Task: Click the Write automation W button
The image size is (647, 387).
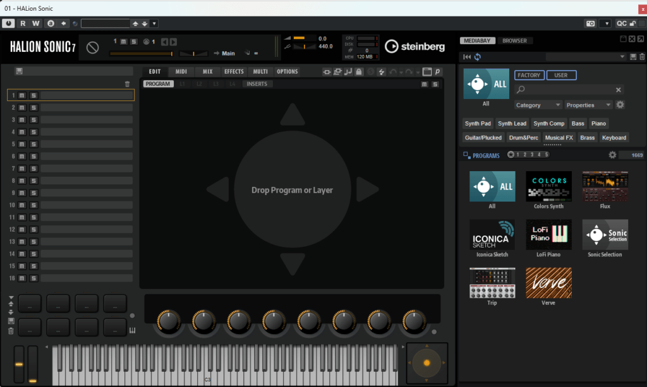Action: [36, 23]
